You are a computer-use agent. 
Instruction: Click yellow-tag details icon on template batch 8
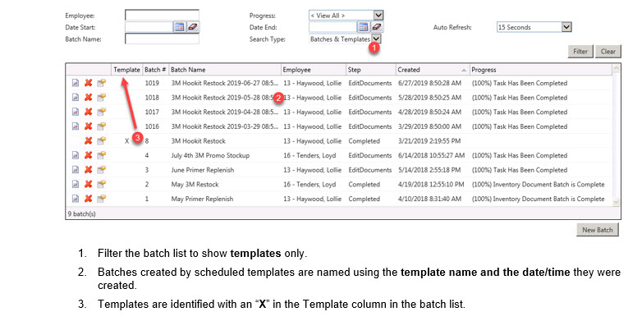pyautogui.click(x=101, y=141)
